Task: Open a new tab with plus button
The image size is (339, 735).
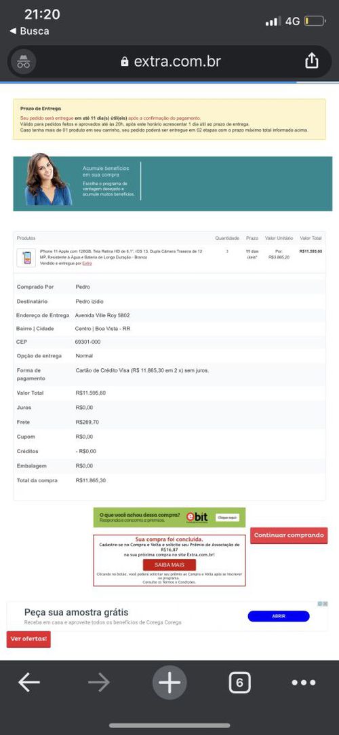Action: (169, 683)
